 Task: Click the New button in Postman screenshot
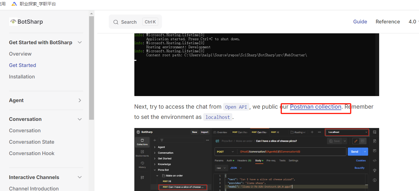(194, 132)
